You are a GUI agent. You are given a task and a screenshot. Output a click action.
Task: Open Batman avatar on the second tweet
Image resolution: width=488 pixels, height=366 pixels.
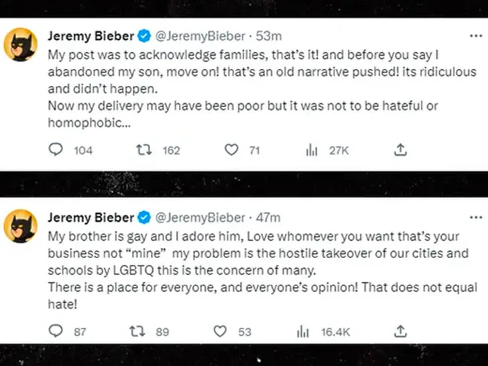pos(22,225)
